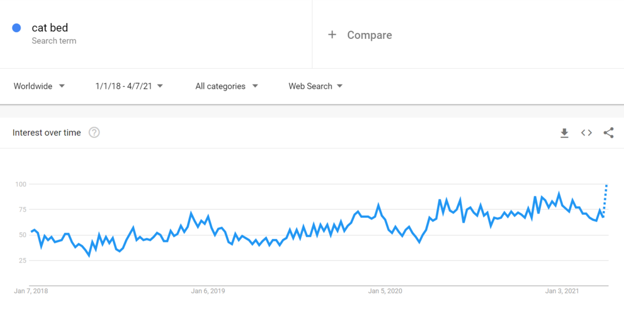Open help icon beside Interest over time
Viewport: 624px width, 309px height.
[94, 133]
